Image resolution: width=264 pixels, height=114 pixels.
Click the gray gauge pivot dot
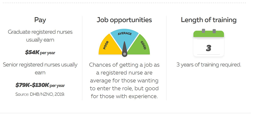tap(124, 54)
